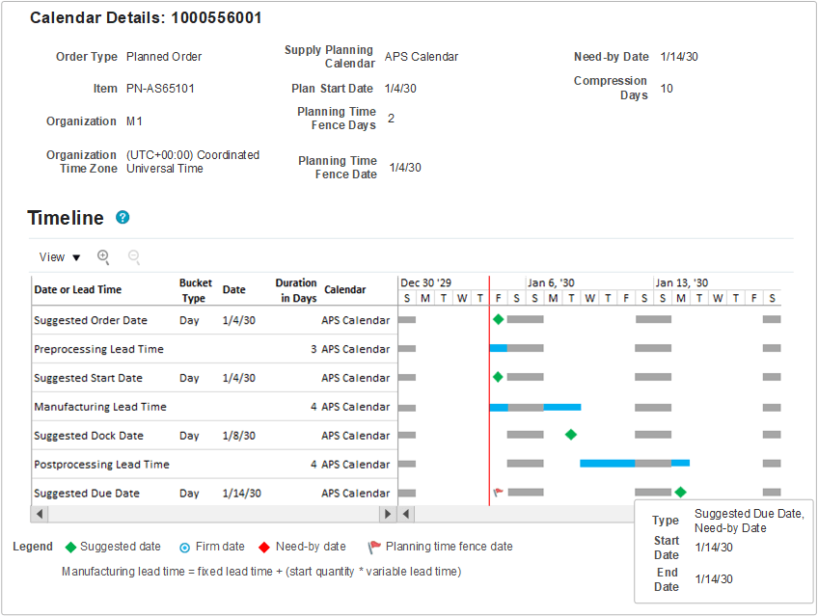This screenshot has height=616, width=818.
Task: Zoom out of the timeline
Action: (134, 257)
